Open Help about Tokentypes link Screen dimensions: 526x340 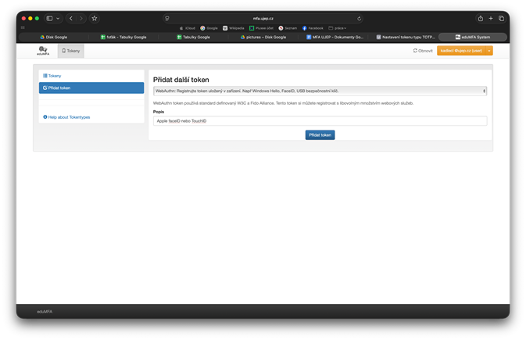67,117
